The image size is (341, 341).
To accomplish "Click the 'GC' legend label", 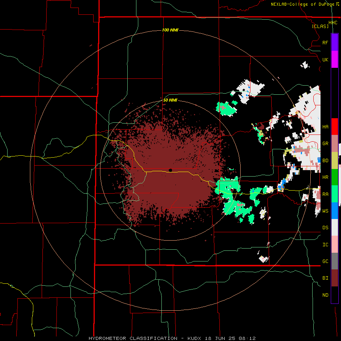I will coord(325,261).
